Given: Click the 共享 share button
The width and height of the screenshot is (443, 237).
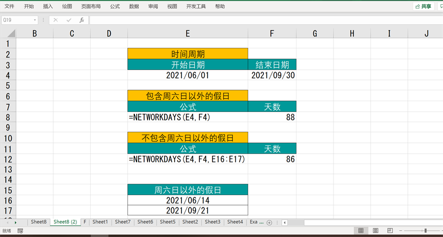Looking at the screenshot, I should coord(423,6).
